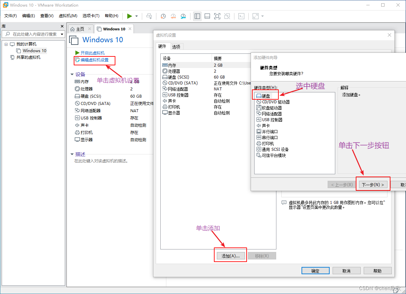Image resolution: width=406 pixels, height=294 pixels.
Task: Open the 选项卡(T) menu
Action: coord(91,16)
